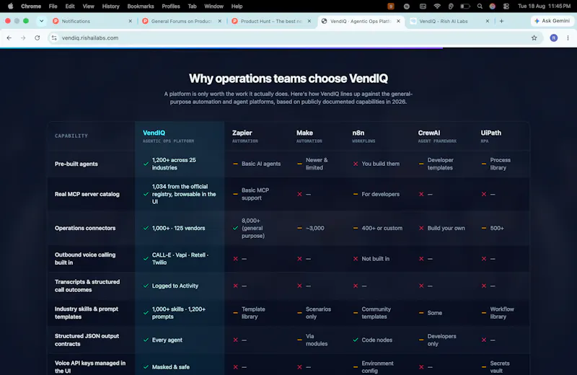View site information icon in address bar
The height and width of the screenshot is (375, 577).
[x=54, y=37]
